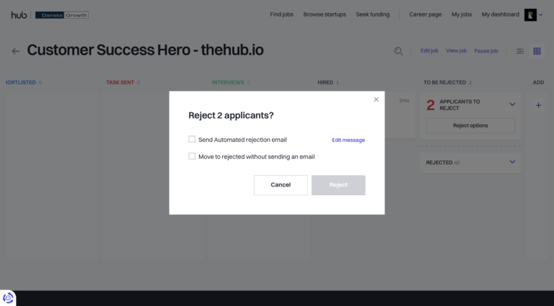The image size is (554, 306).
Task: Click the Reject options button
Action: click(470, 125)
